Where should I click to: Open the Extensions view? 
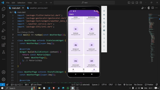3,45
